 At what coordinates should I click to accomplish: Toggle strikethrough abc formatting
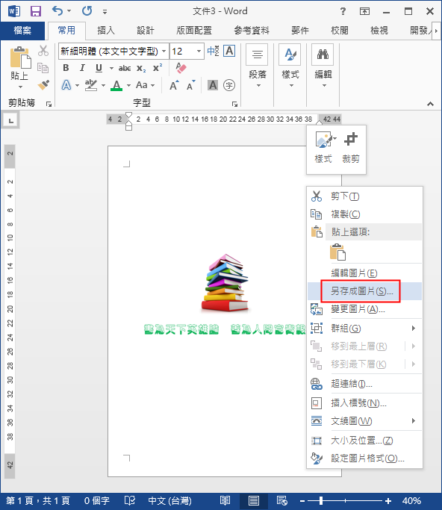point(125,68)
